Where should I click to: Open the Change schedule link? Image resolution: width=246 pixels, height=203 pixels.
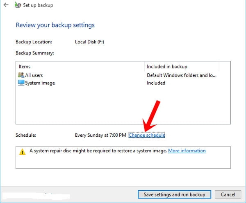[x=146, y=135]
